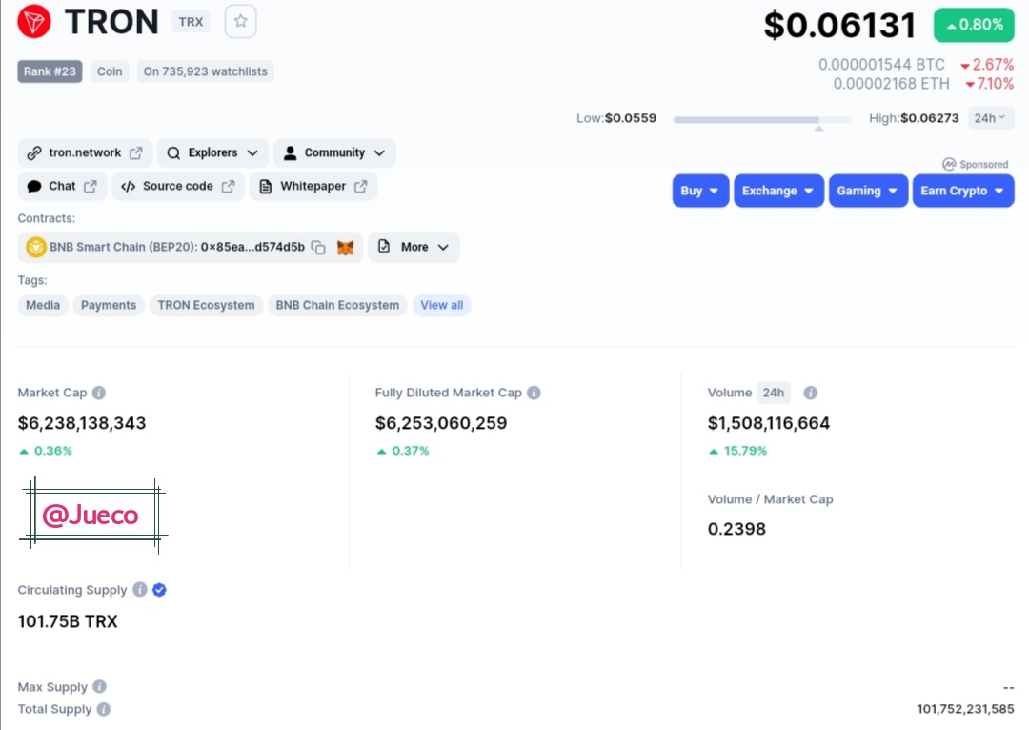Open the Chat link
The width and height of the screenshot is (1029, 730).
click(62, 187)
